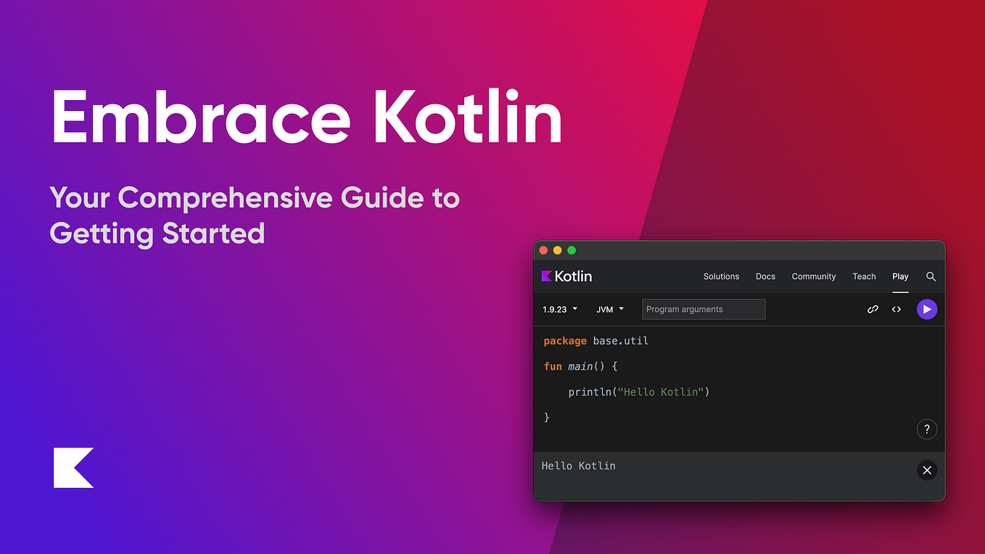Open the search magnifier icon
Viewport: 985px width, 554px height.
point(931,276)
